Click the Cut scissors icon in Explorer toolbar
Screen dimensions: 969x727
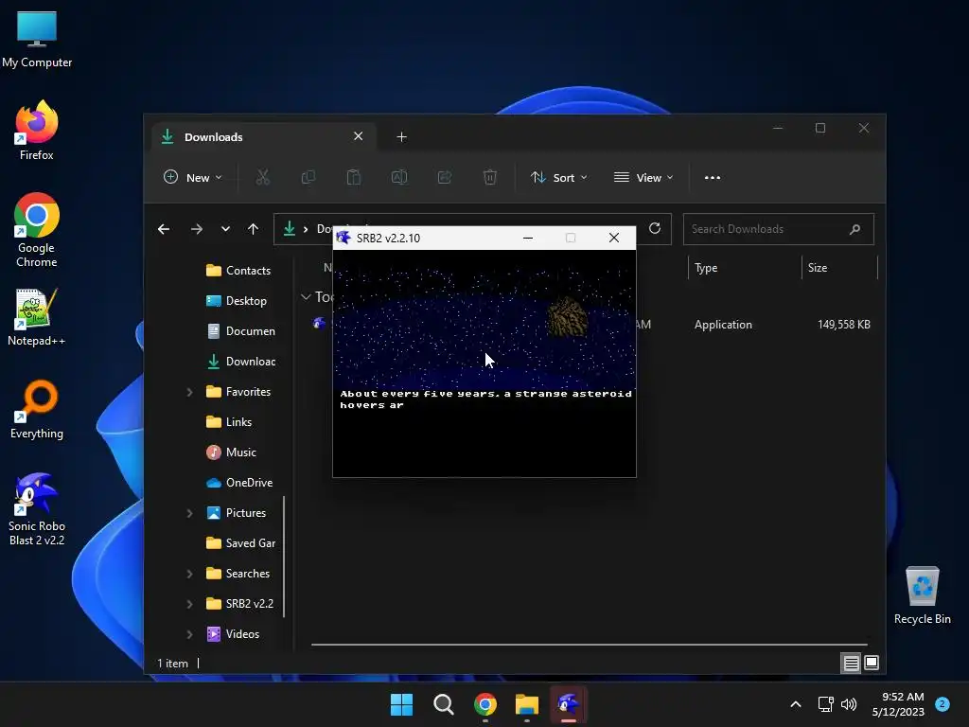pos(263,177)
